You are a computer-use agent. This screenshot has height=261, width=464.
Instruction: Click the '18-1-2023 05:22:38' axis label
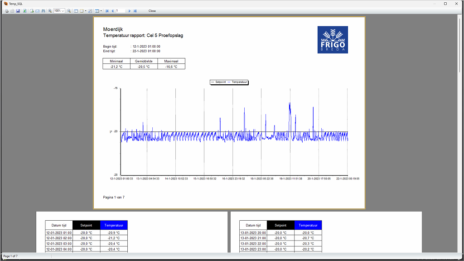(x=262, y=179)
